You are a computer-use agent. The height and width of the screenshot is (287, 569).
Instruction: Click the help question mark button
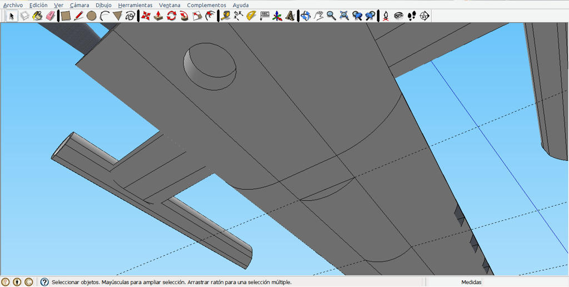44,282
